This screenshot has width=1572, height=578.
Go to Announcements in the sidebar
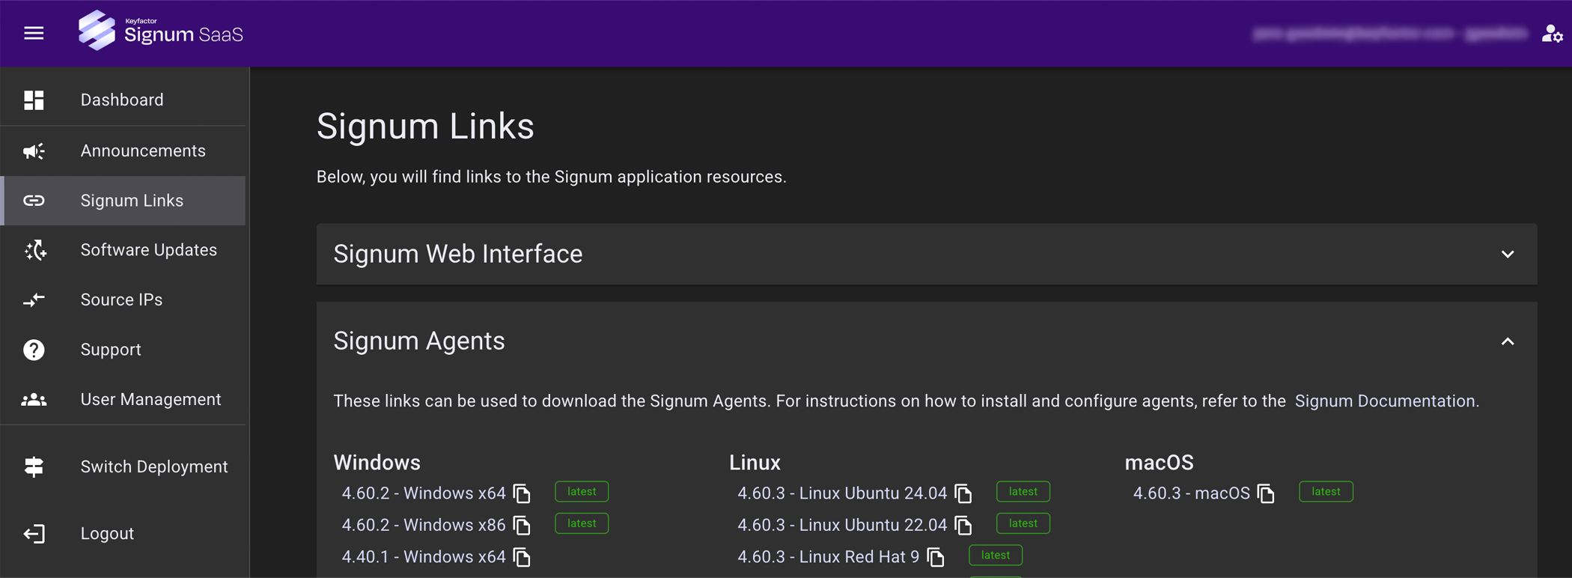(x=142, y=151)
